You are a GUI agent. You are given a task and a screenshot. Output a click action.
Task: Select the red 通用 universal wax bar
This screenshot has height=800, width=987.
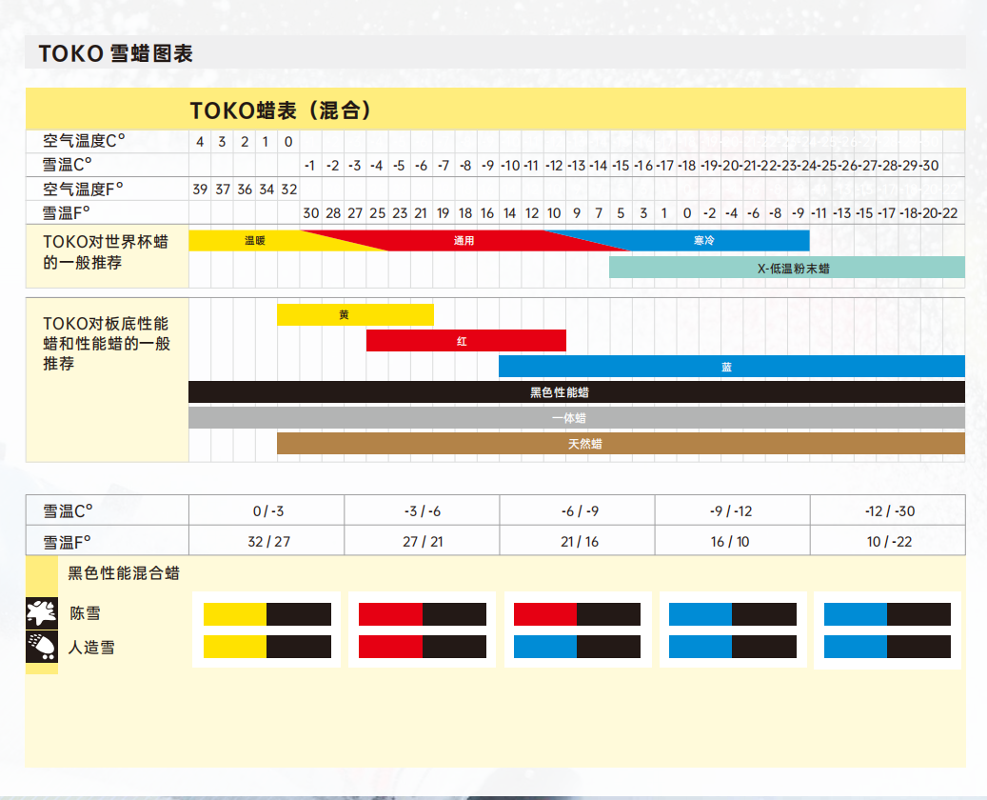coord(464,241)
